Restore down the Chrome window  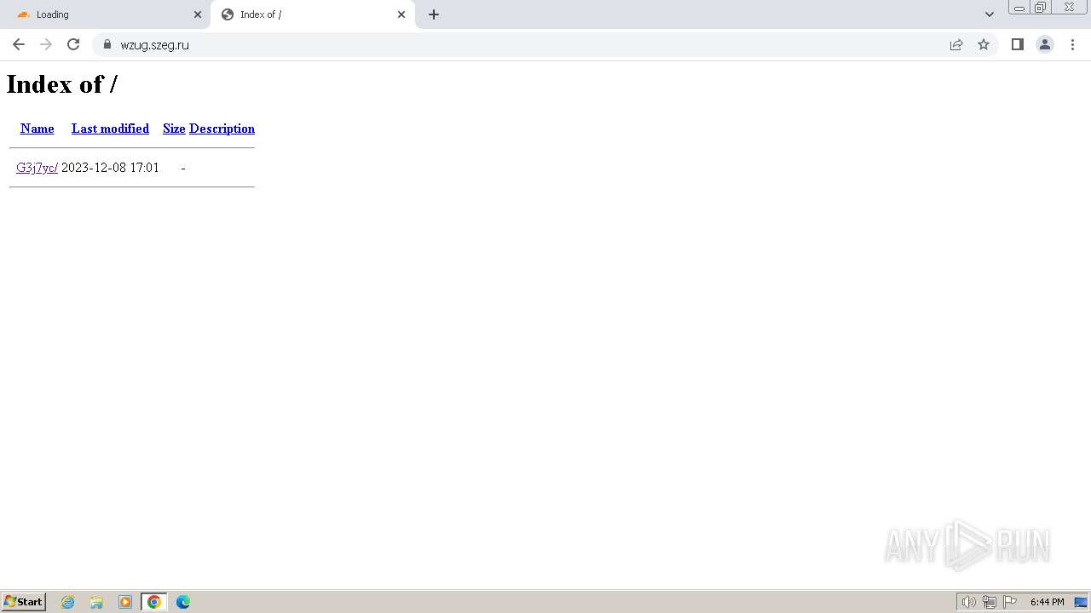click(x=1041, y=8)
